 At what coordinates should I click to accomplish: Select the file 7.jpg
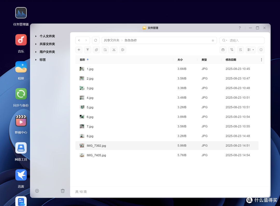[x=167, y=126]
